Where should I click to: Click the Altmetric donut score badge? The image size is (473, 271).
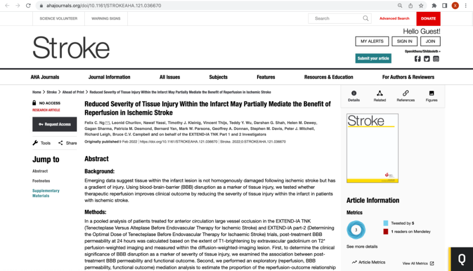pos(356,230)
